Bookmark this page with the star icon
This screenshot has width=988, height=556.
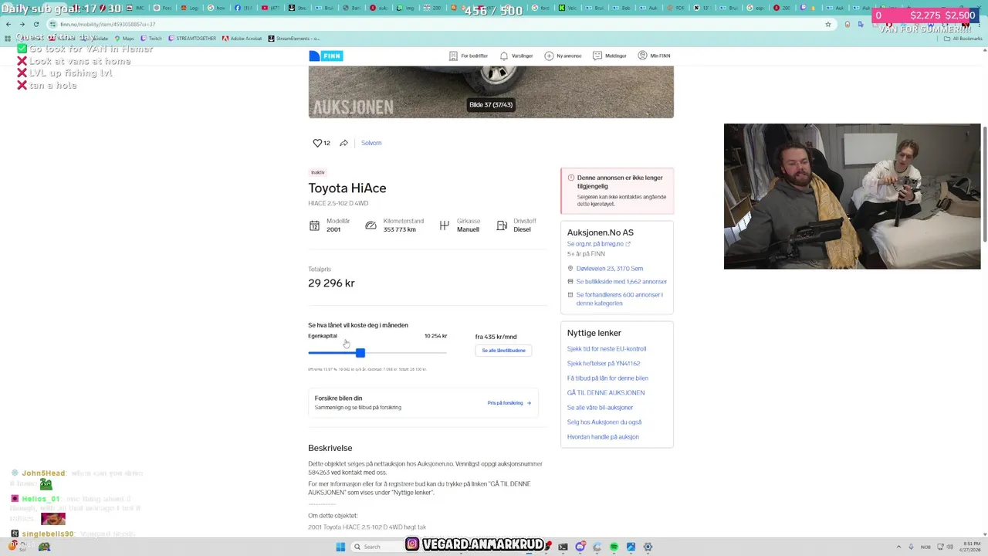click(x=828, y=24)
